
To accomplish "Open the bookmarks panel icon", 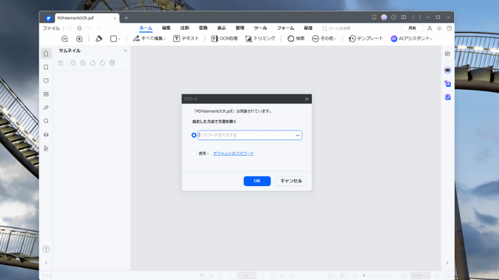I will pyautogui.click(x=46, y=67).
